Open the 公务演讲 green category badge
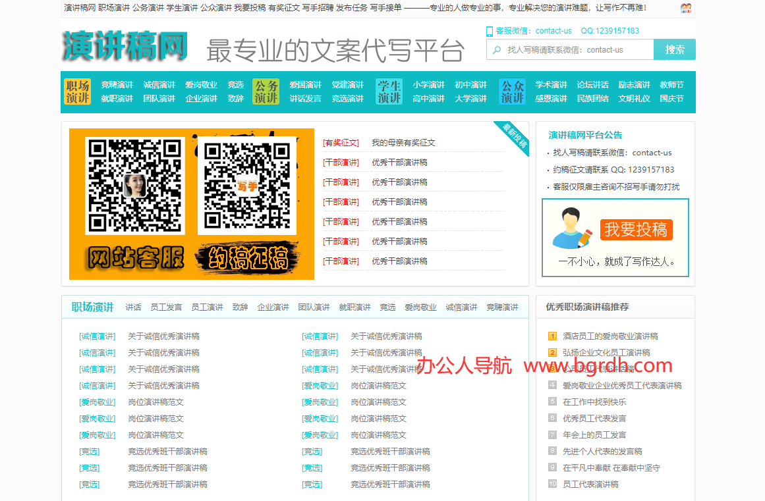 (266, 92)
